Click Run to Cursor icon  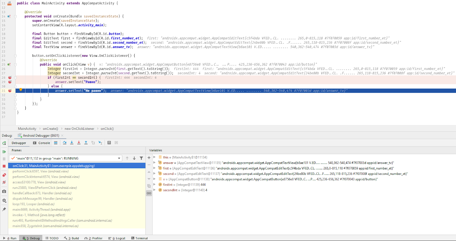coord(100,143)
